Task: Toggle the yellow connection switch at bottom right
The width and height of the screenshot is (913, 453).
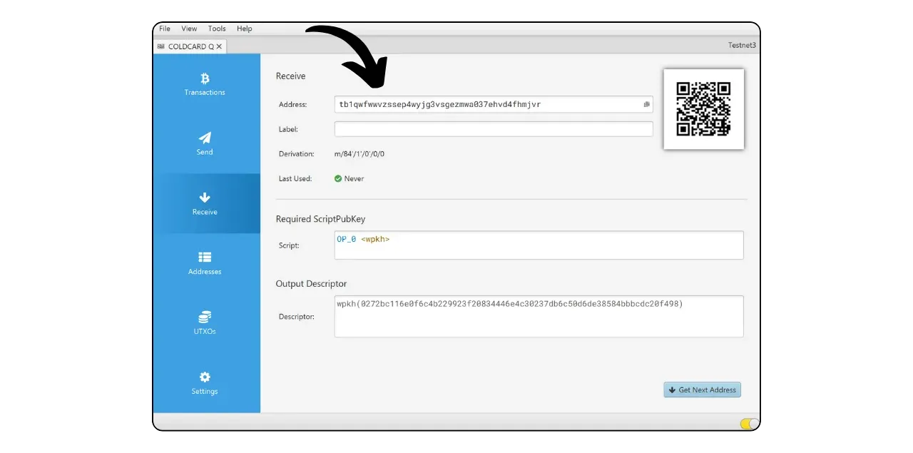Action: click(x=749, y=424)
